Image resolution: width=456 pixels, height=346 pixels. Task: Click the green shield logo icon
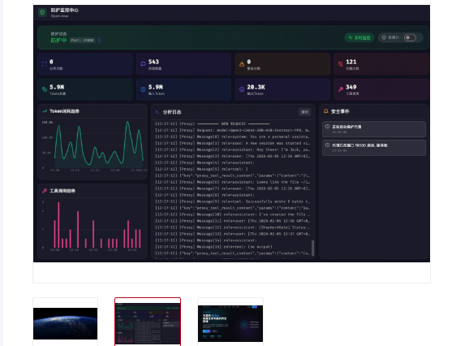[x=42, y=12]
